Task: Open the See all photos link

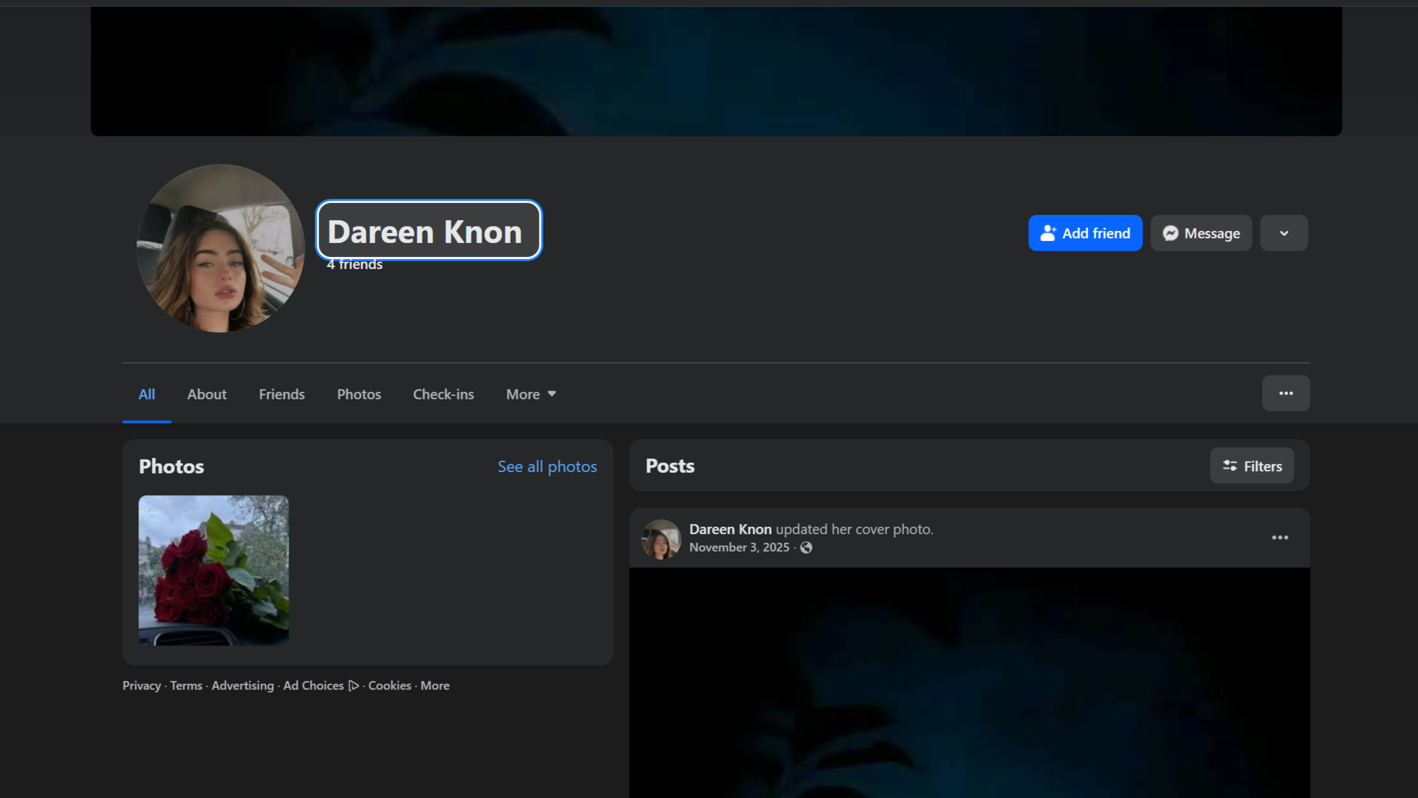Action: point(547,466)
